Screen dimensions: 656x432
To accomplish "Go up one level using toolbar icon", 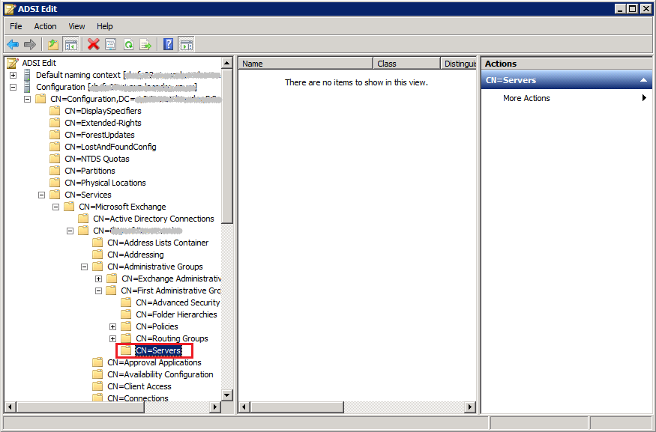I will (53, 44).
